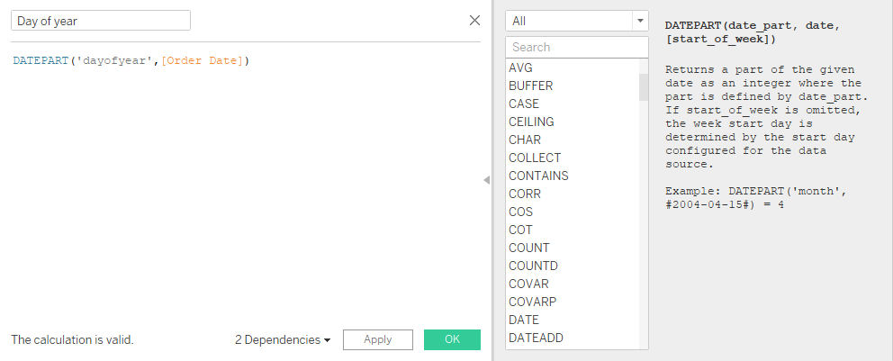Click the OK button
This screenshot has width=893, height=361.
point(452,339)
